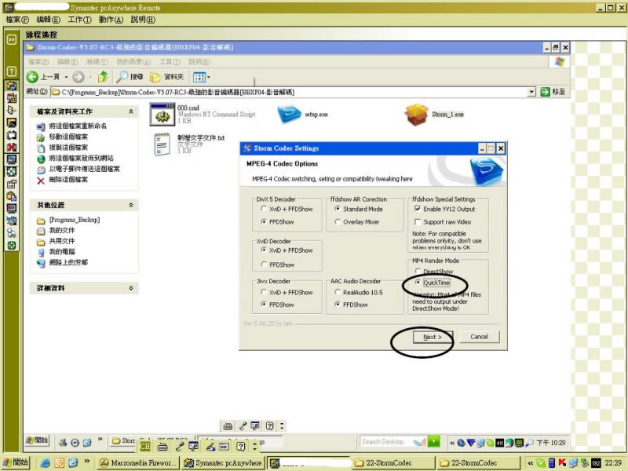Expand local system tray chevron
628x471 pixels.
click(530, 463)
